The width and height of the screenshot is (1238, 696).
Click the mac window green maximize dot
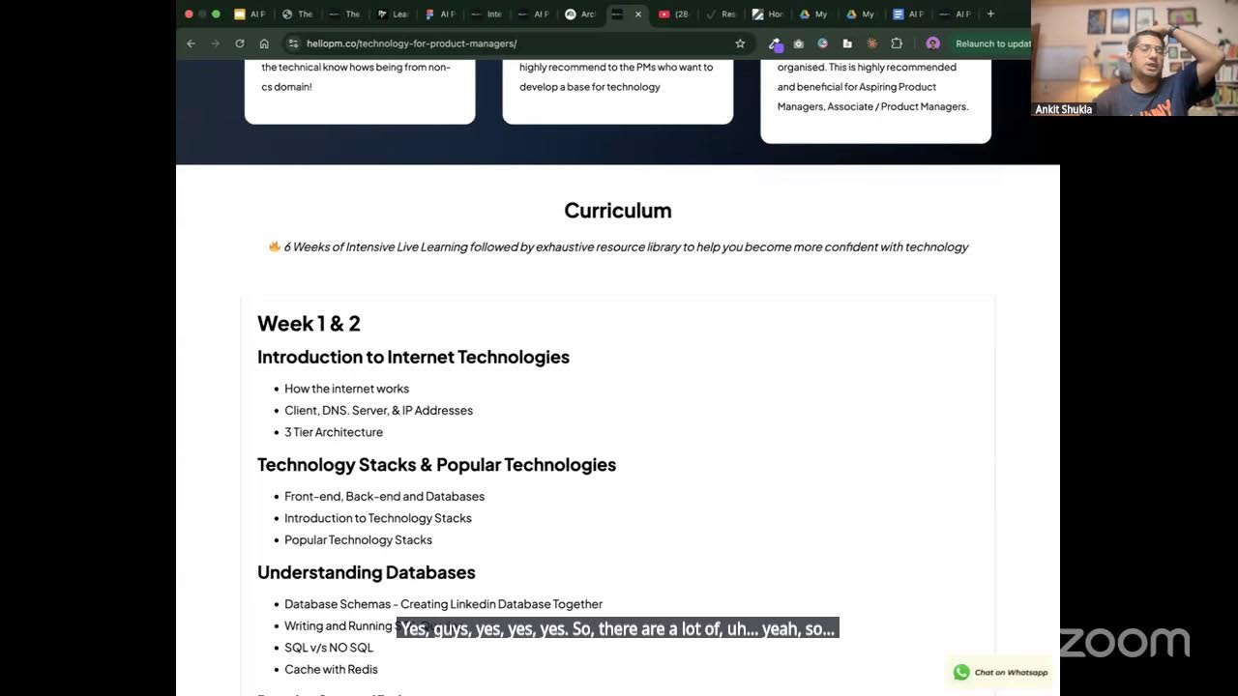216,14
